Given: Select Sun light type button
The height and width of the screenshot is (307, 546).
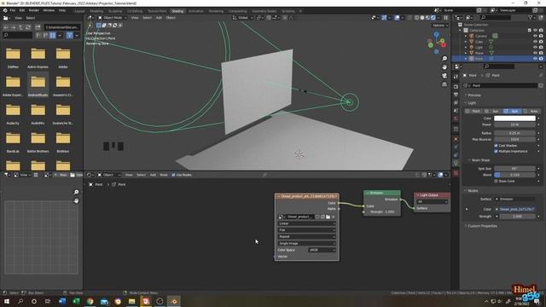Looking at the screenshot, I should coord(493,111).
